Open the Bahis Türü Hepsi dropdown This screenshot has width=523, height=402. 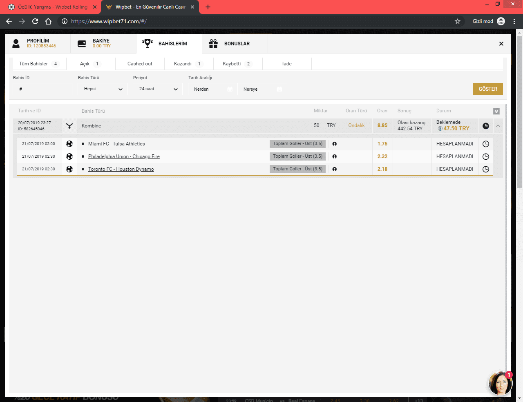tap(103, 89)
